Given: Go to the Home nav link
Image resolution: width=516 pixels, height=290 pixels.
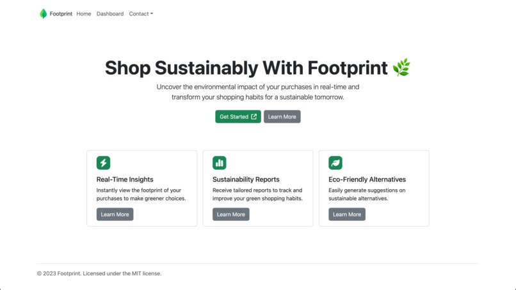Looking at the screenshot, I should tap(84, 14).
